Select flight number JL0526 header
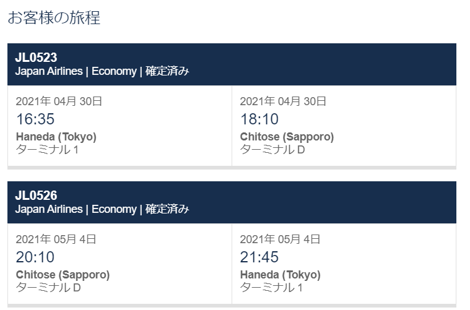This screenshot has width=470, height=310. (x=36, y=196)
